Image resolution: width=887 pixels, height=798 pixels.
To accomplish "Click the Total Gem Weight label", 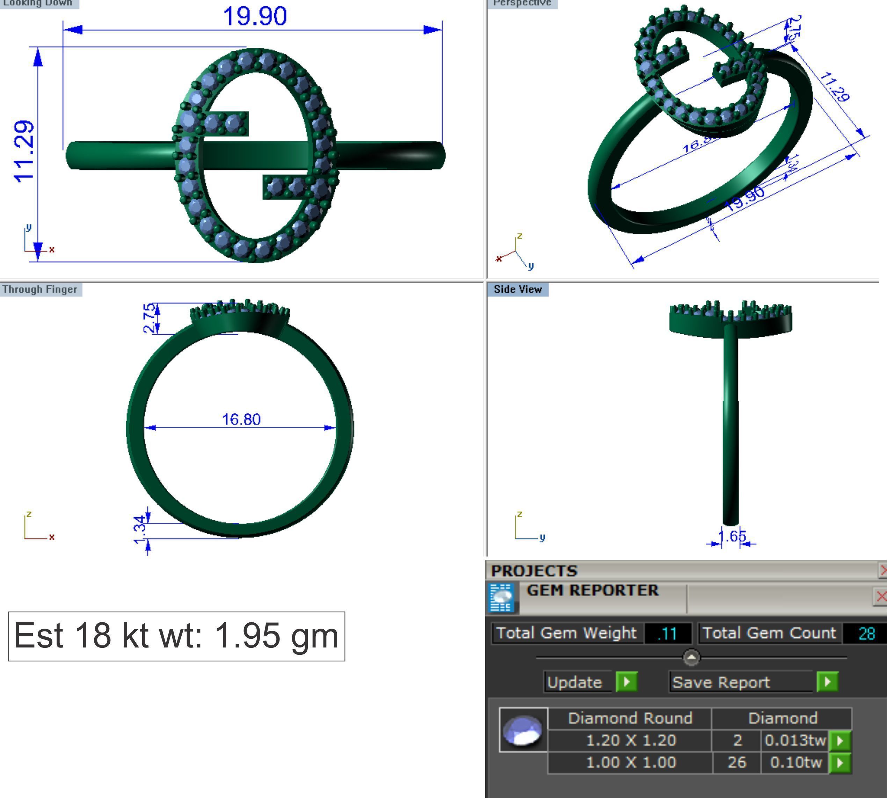I will point(566,633).
